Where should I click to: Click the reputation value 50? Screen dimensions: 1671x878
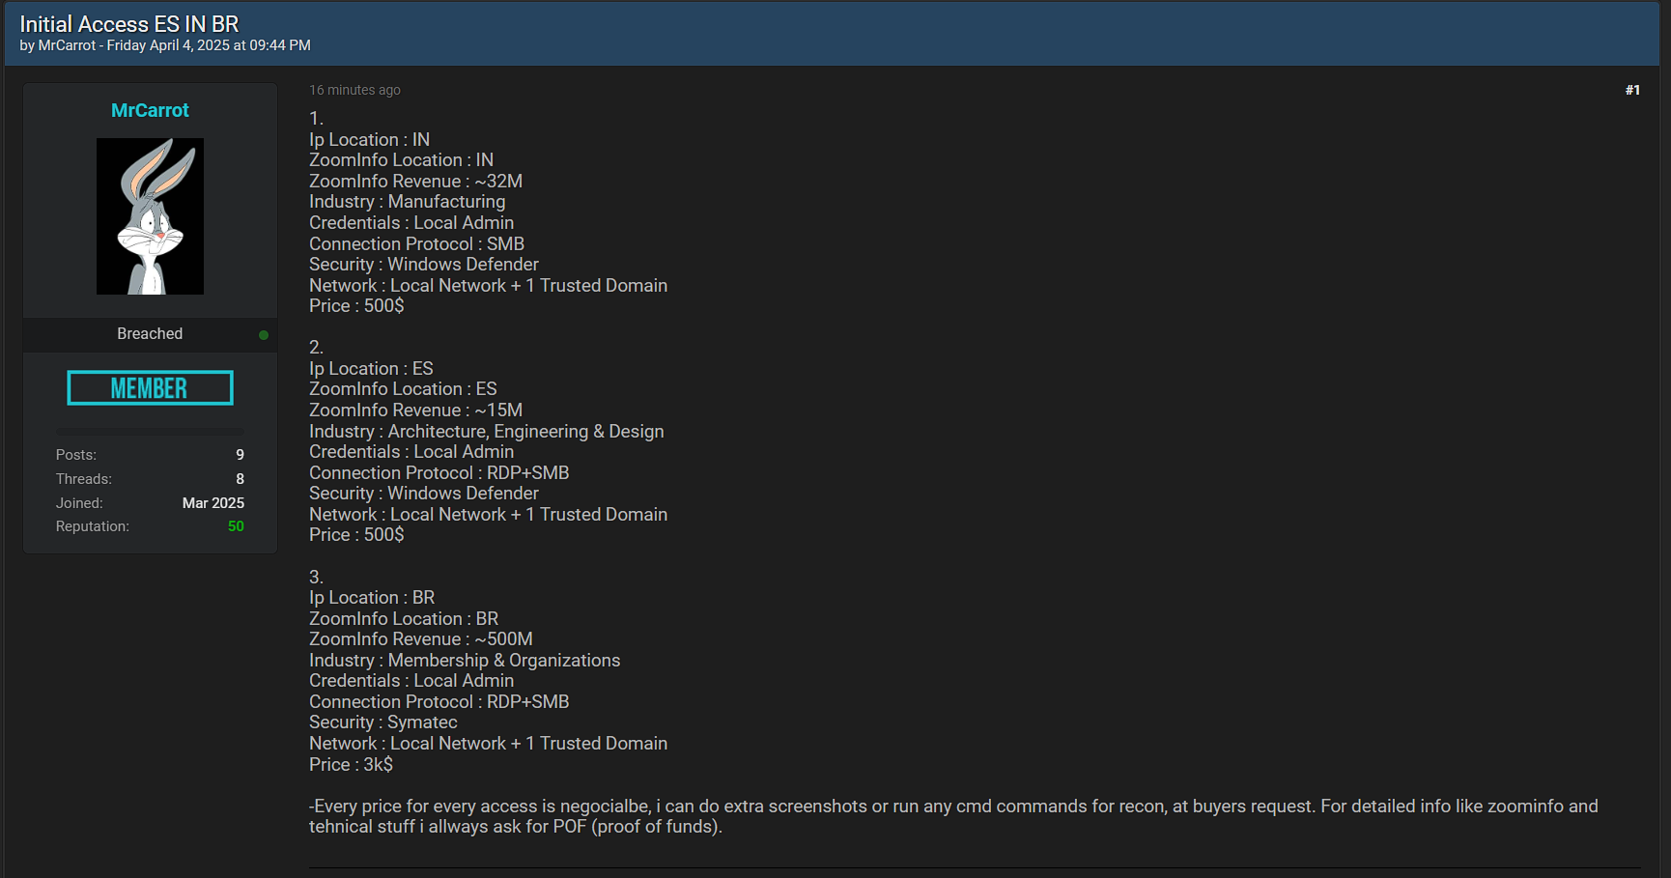(236, 526)
